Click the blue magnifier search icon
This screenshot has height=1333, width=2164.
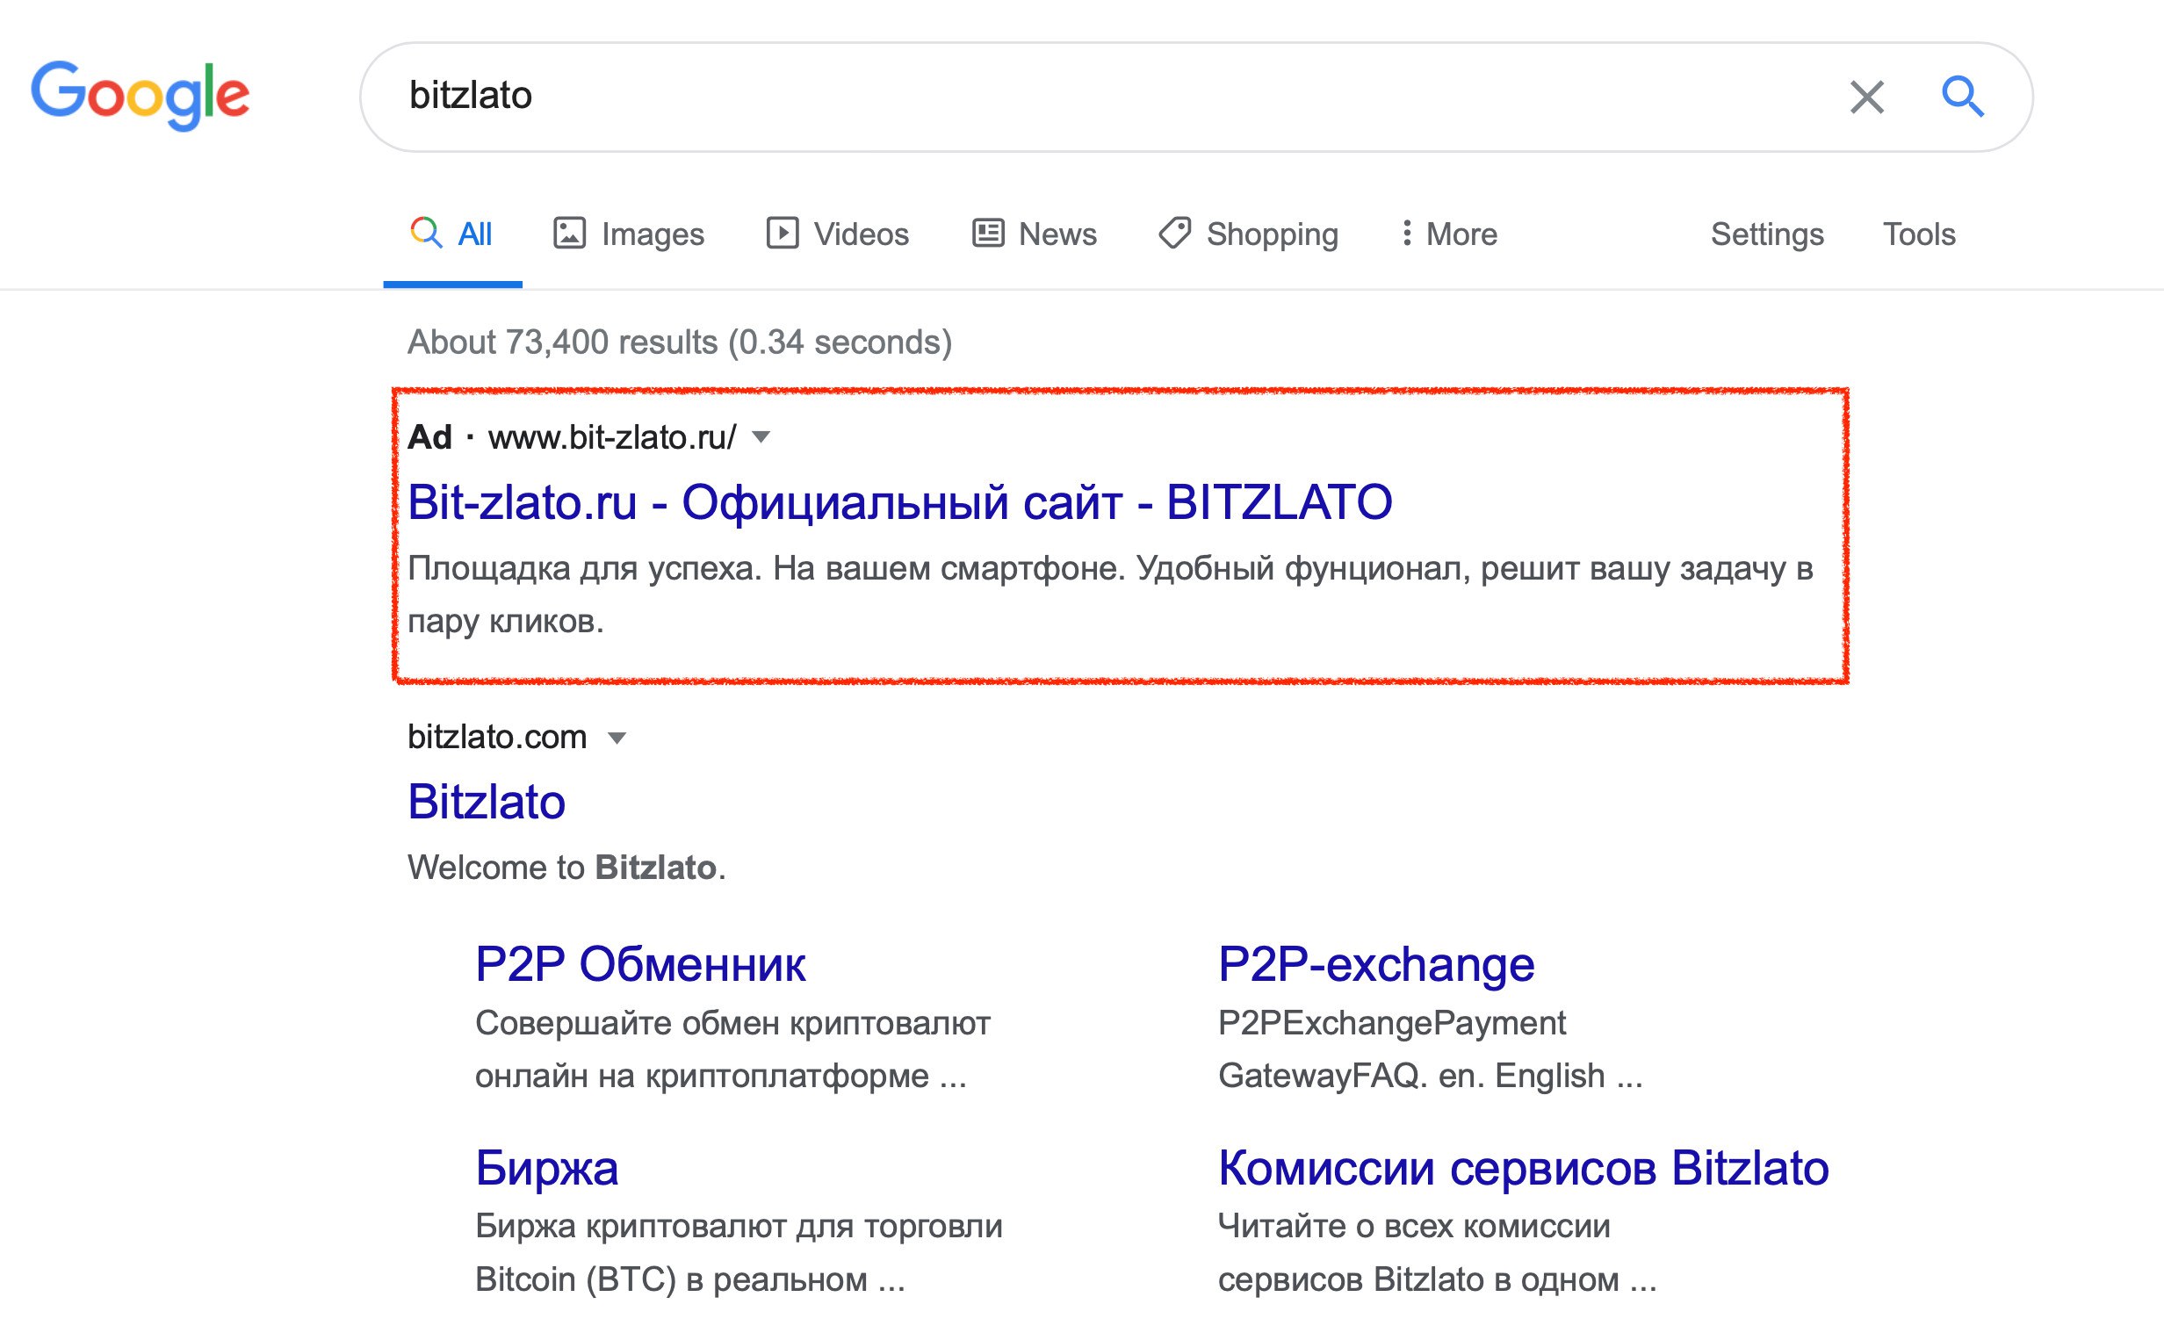(x=1962, y=96)
